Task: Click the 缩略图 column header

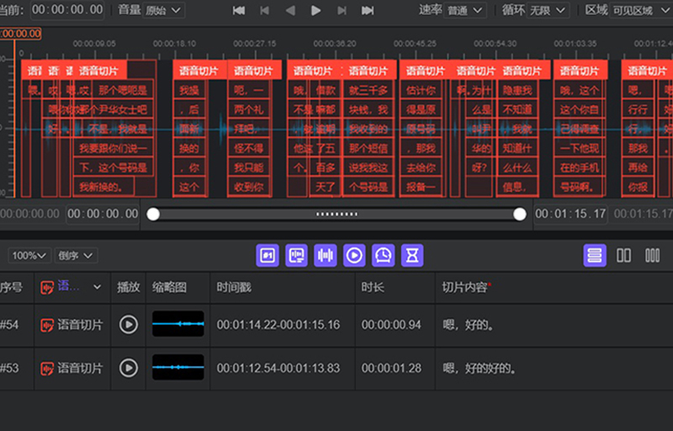Action: (169, 287)
